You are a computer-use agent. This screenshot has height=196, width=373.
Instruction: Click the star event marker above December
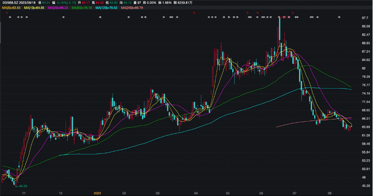(64, 17)
